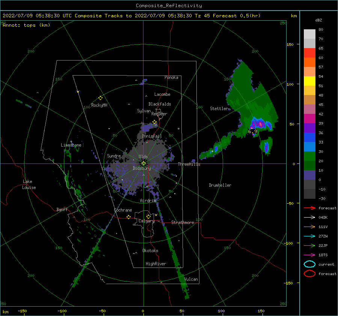Image resolution: width=338 pixels, height=316 pixels.
Task: Click the Annot: tops (km) annotation text
Action: point(26,25)
